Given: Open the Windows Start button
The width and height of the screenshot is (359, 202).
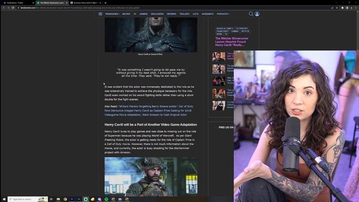Looking at the screenshot, I should [4, 199].
